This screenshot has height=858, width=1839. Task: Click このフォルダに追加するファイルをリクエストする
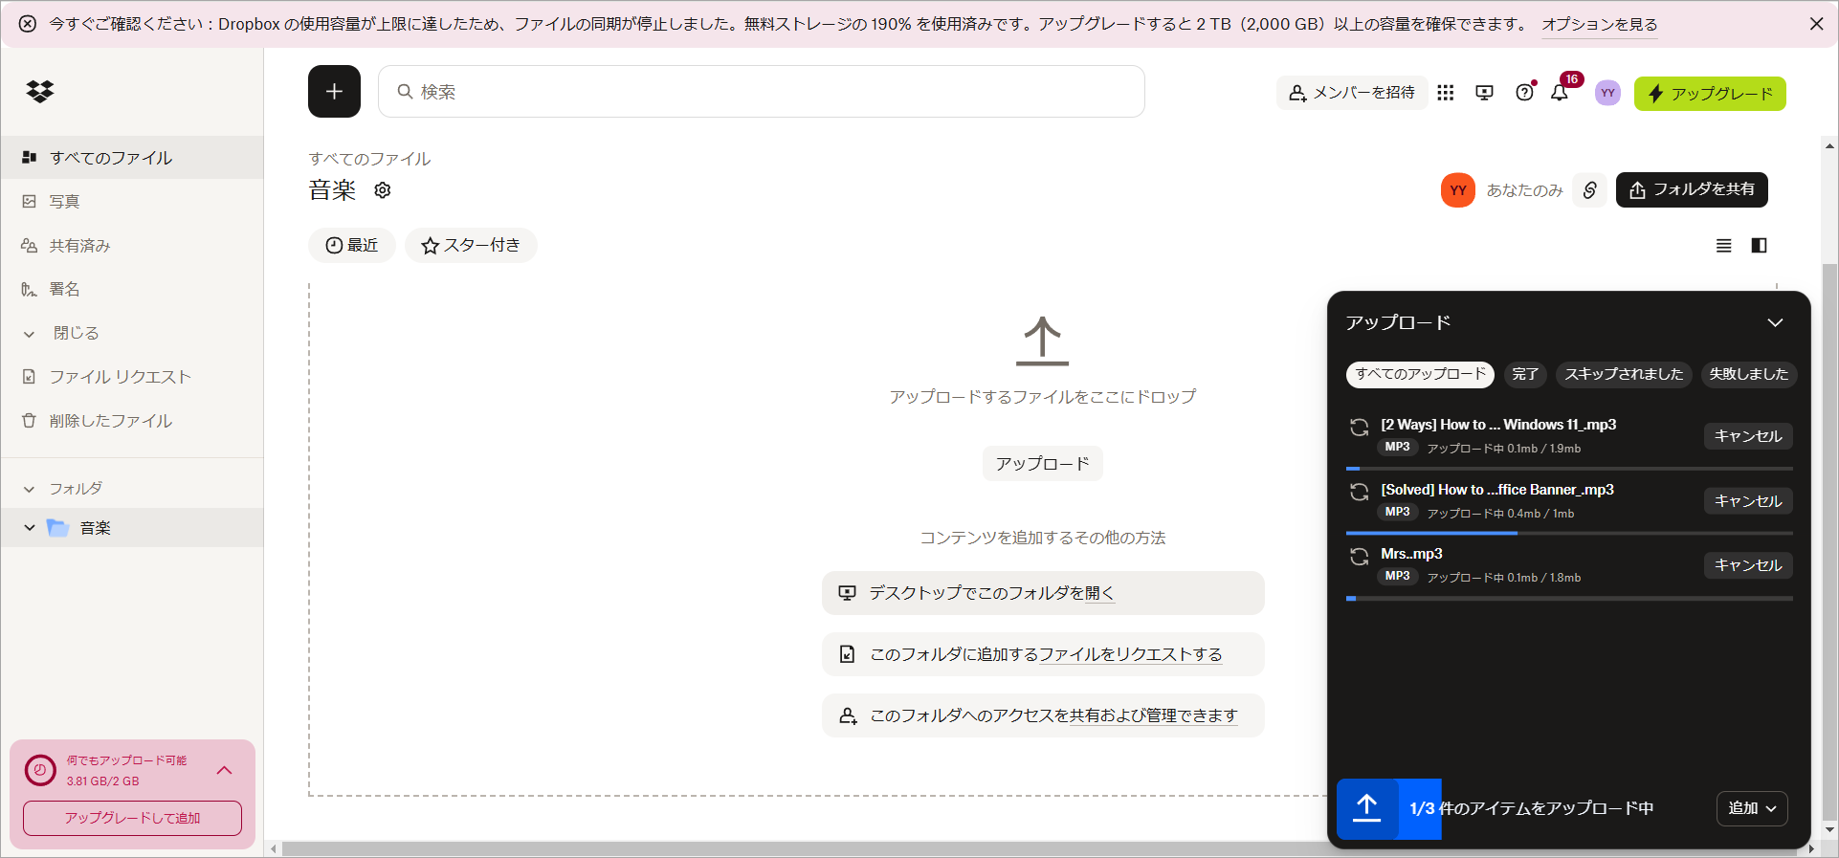pos(1043,654)
